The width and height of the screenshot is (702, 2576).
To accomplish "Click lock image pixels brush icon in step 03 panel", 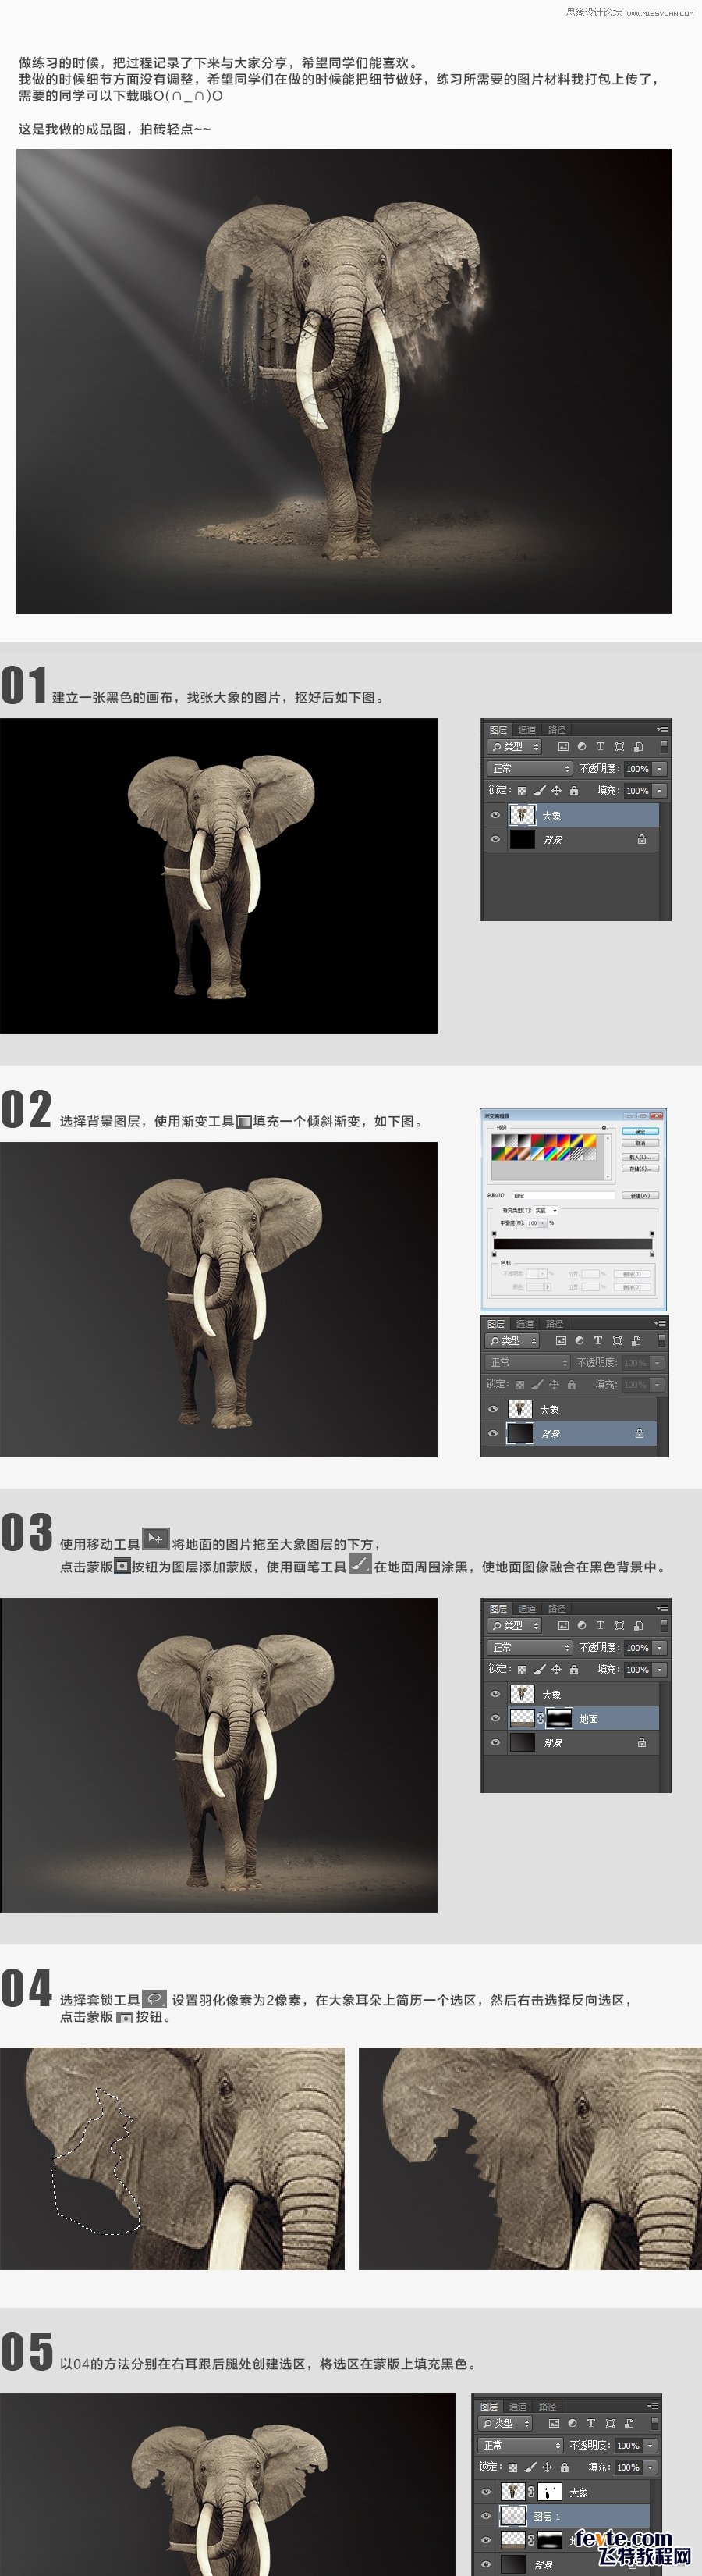I will pos(539,1669).
